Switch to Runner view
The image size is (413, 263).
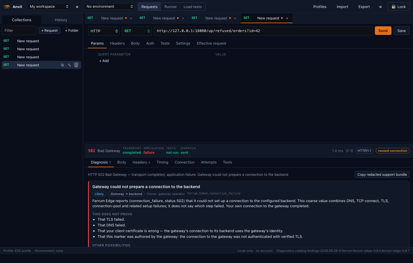click(x=171, y=7)
